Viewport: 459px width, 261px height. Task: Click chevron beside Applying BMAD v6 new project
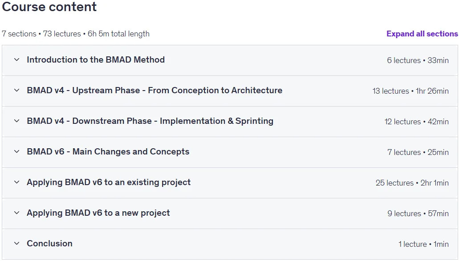tap(16, 213)
